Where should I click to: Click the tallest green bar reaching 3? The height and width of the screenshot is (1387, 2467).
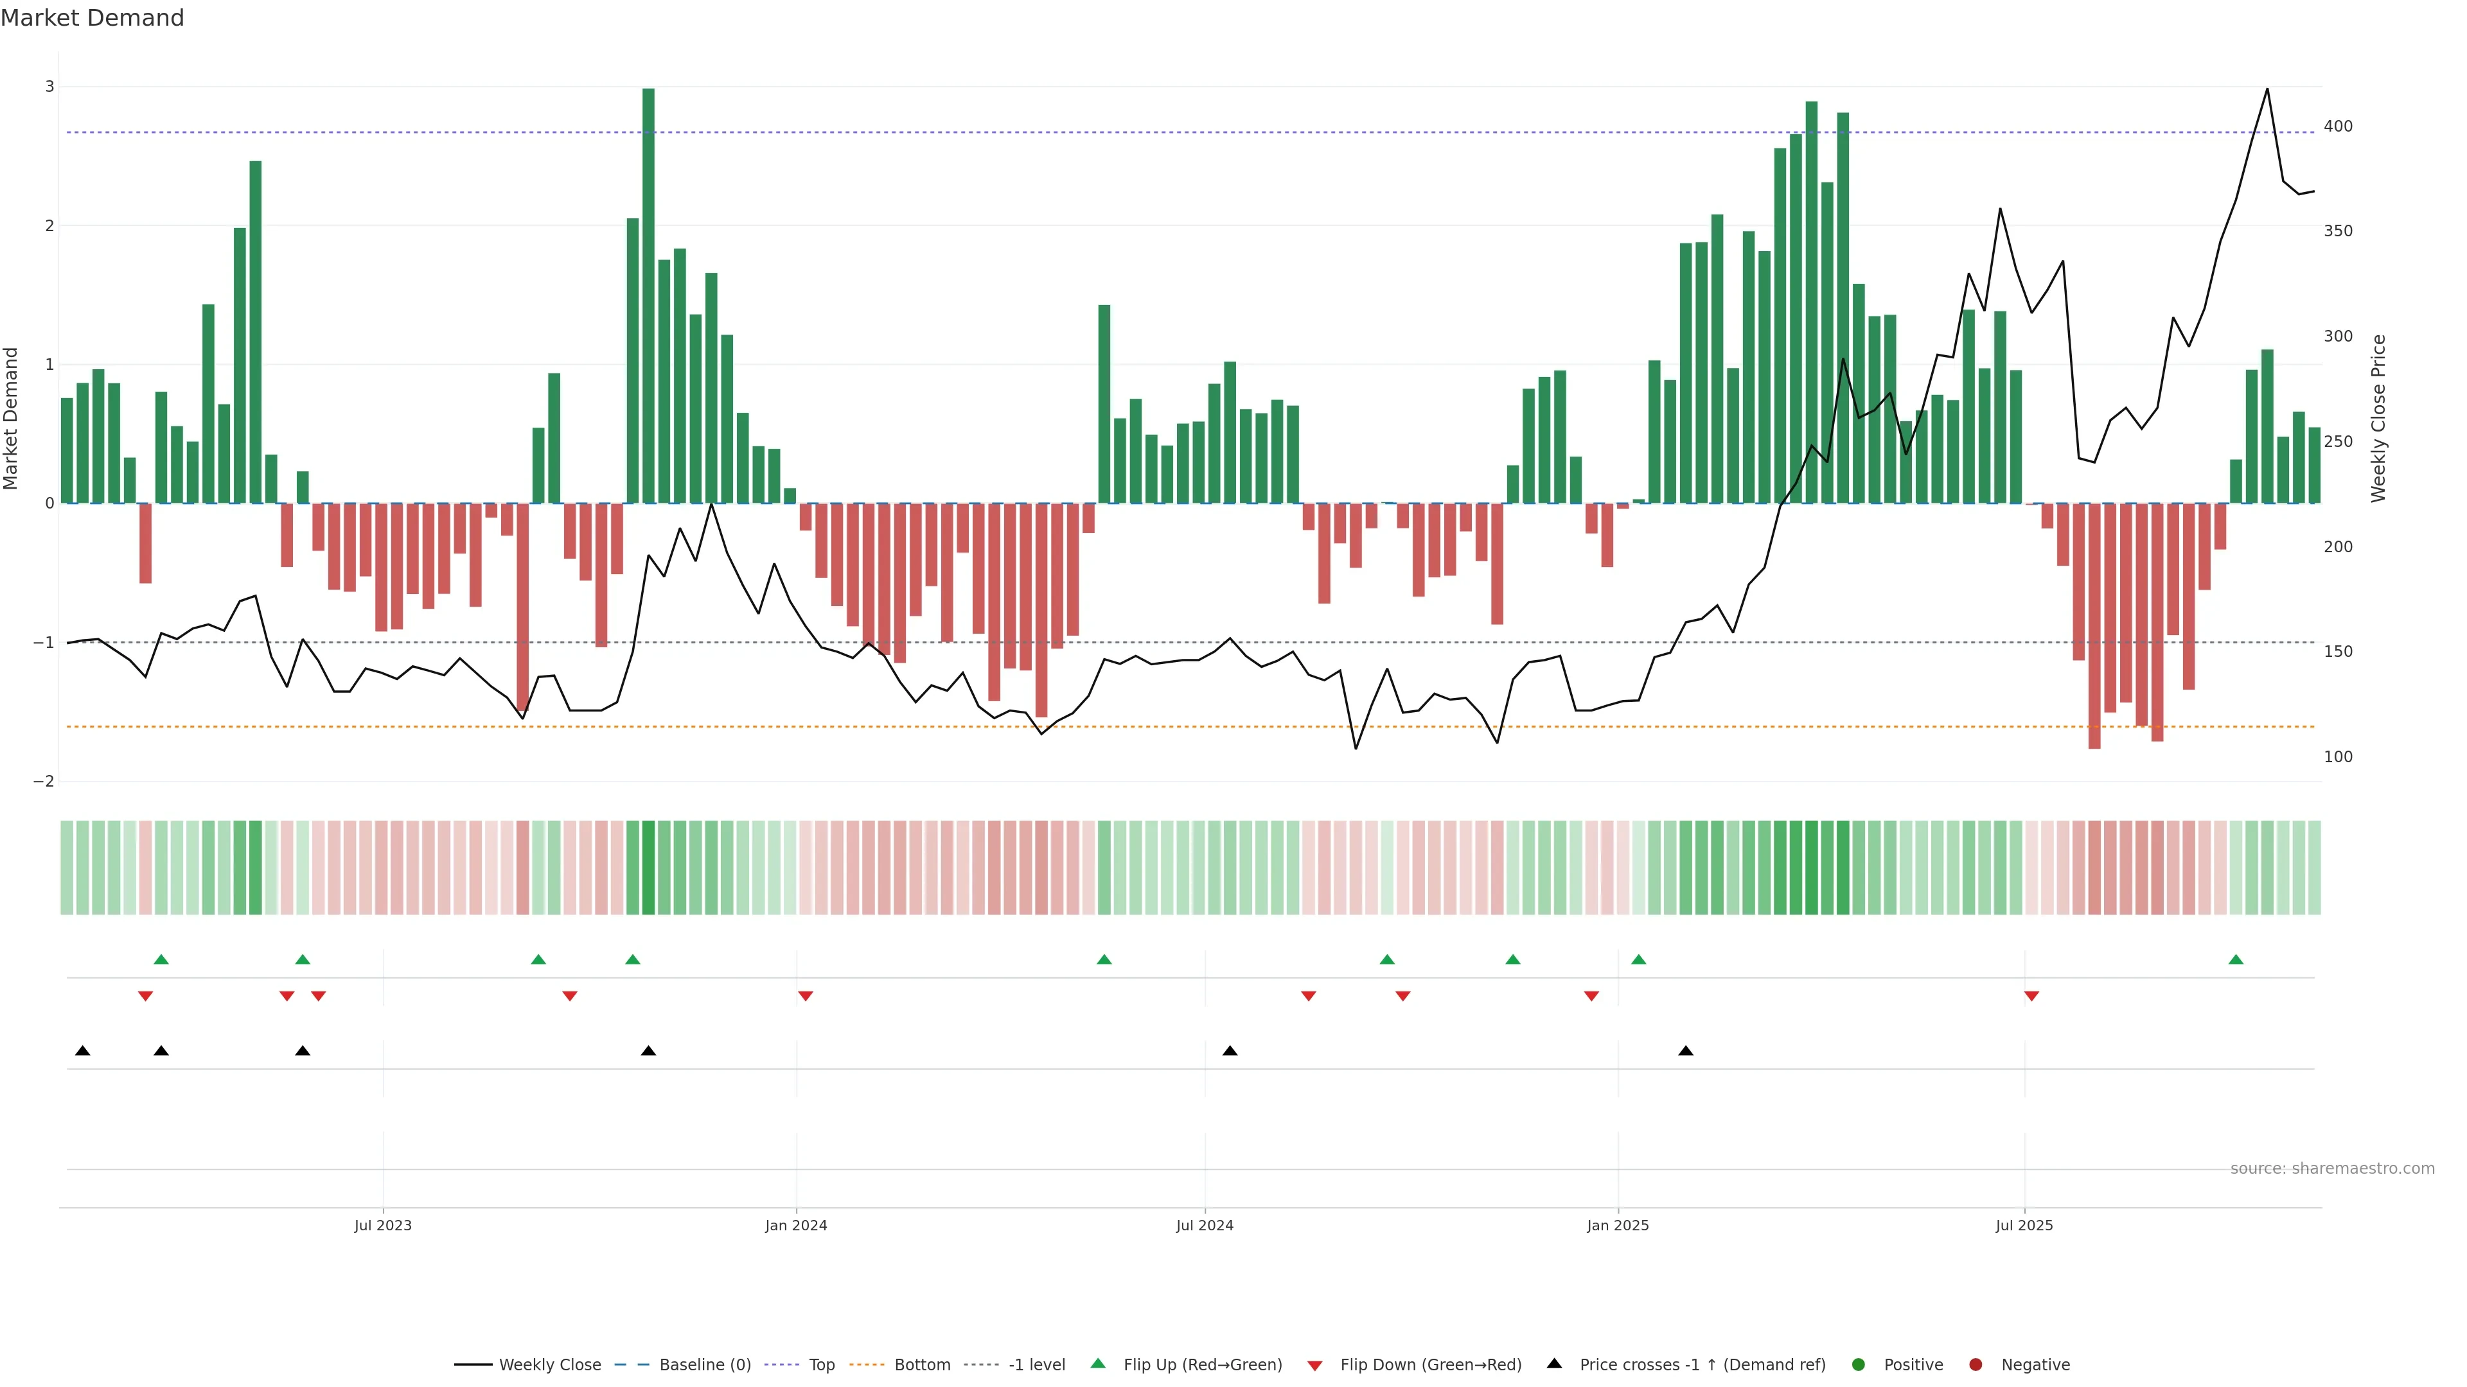coord(648,287)
